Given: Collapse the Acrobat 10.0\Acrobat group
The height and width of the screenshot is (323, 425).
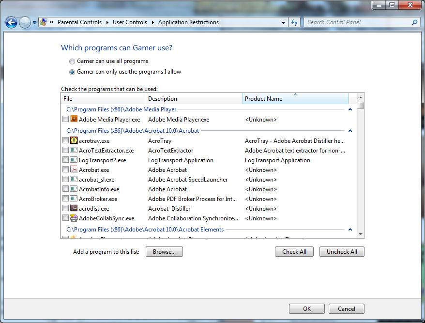Looking at the screenshot, I should point(350,131).
